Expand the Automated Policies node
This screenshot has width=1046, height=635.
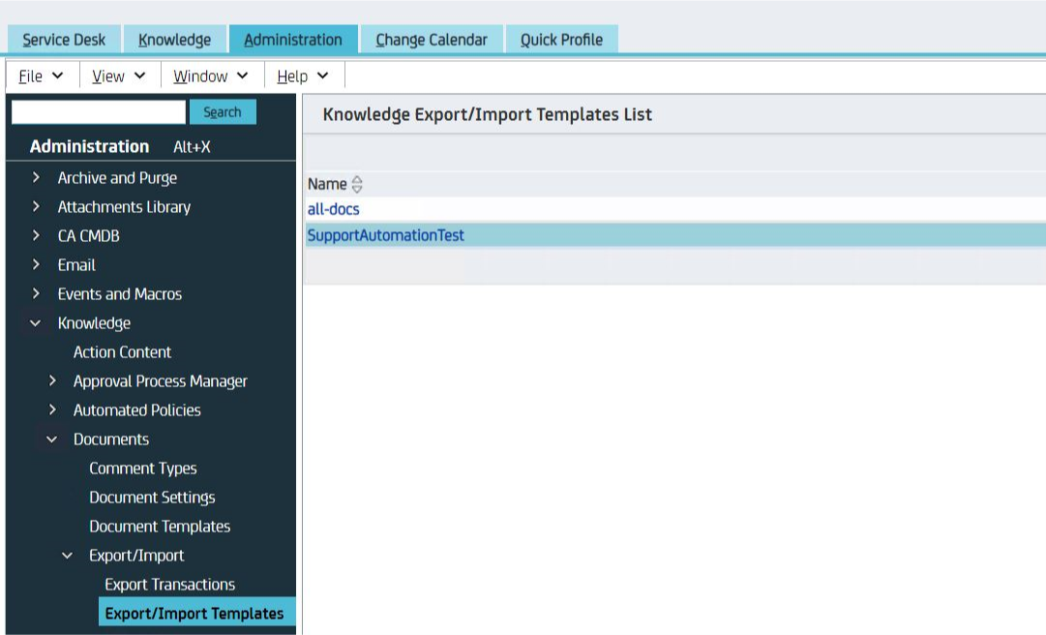pos(52,410)
